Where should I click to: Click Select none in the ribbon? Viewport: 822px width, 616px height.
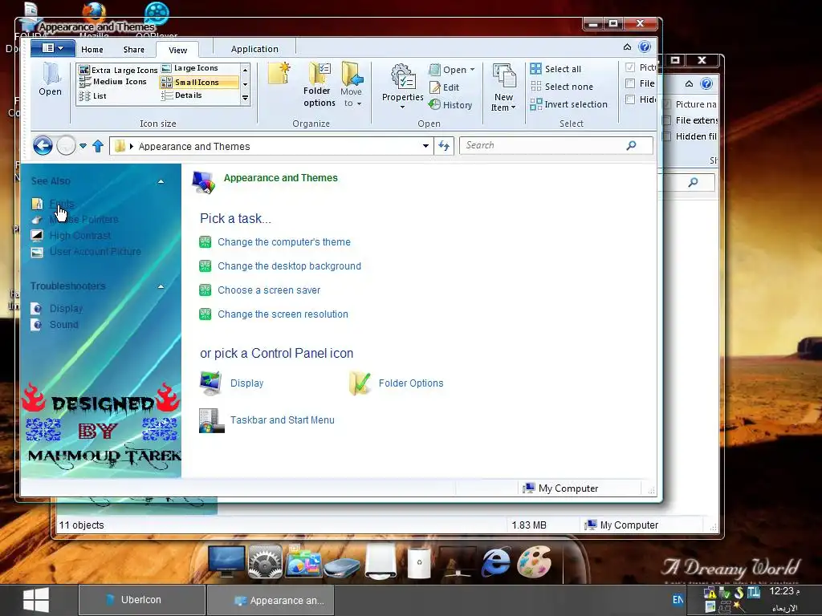coord(561,87)
